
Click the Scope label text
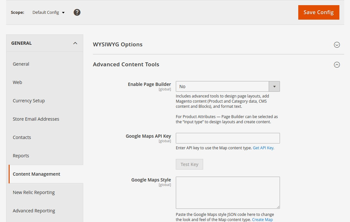(17, 12)
